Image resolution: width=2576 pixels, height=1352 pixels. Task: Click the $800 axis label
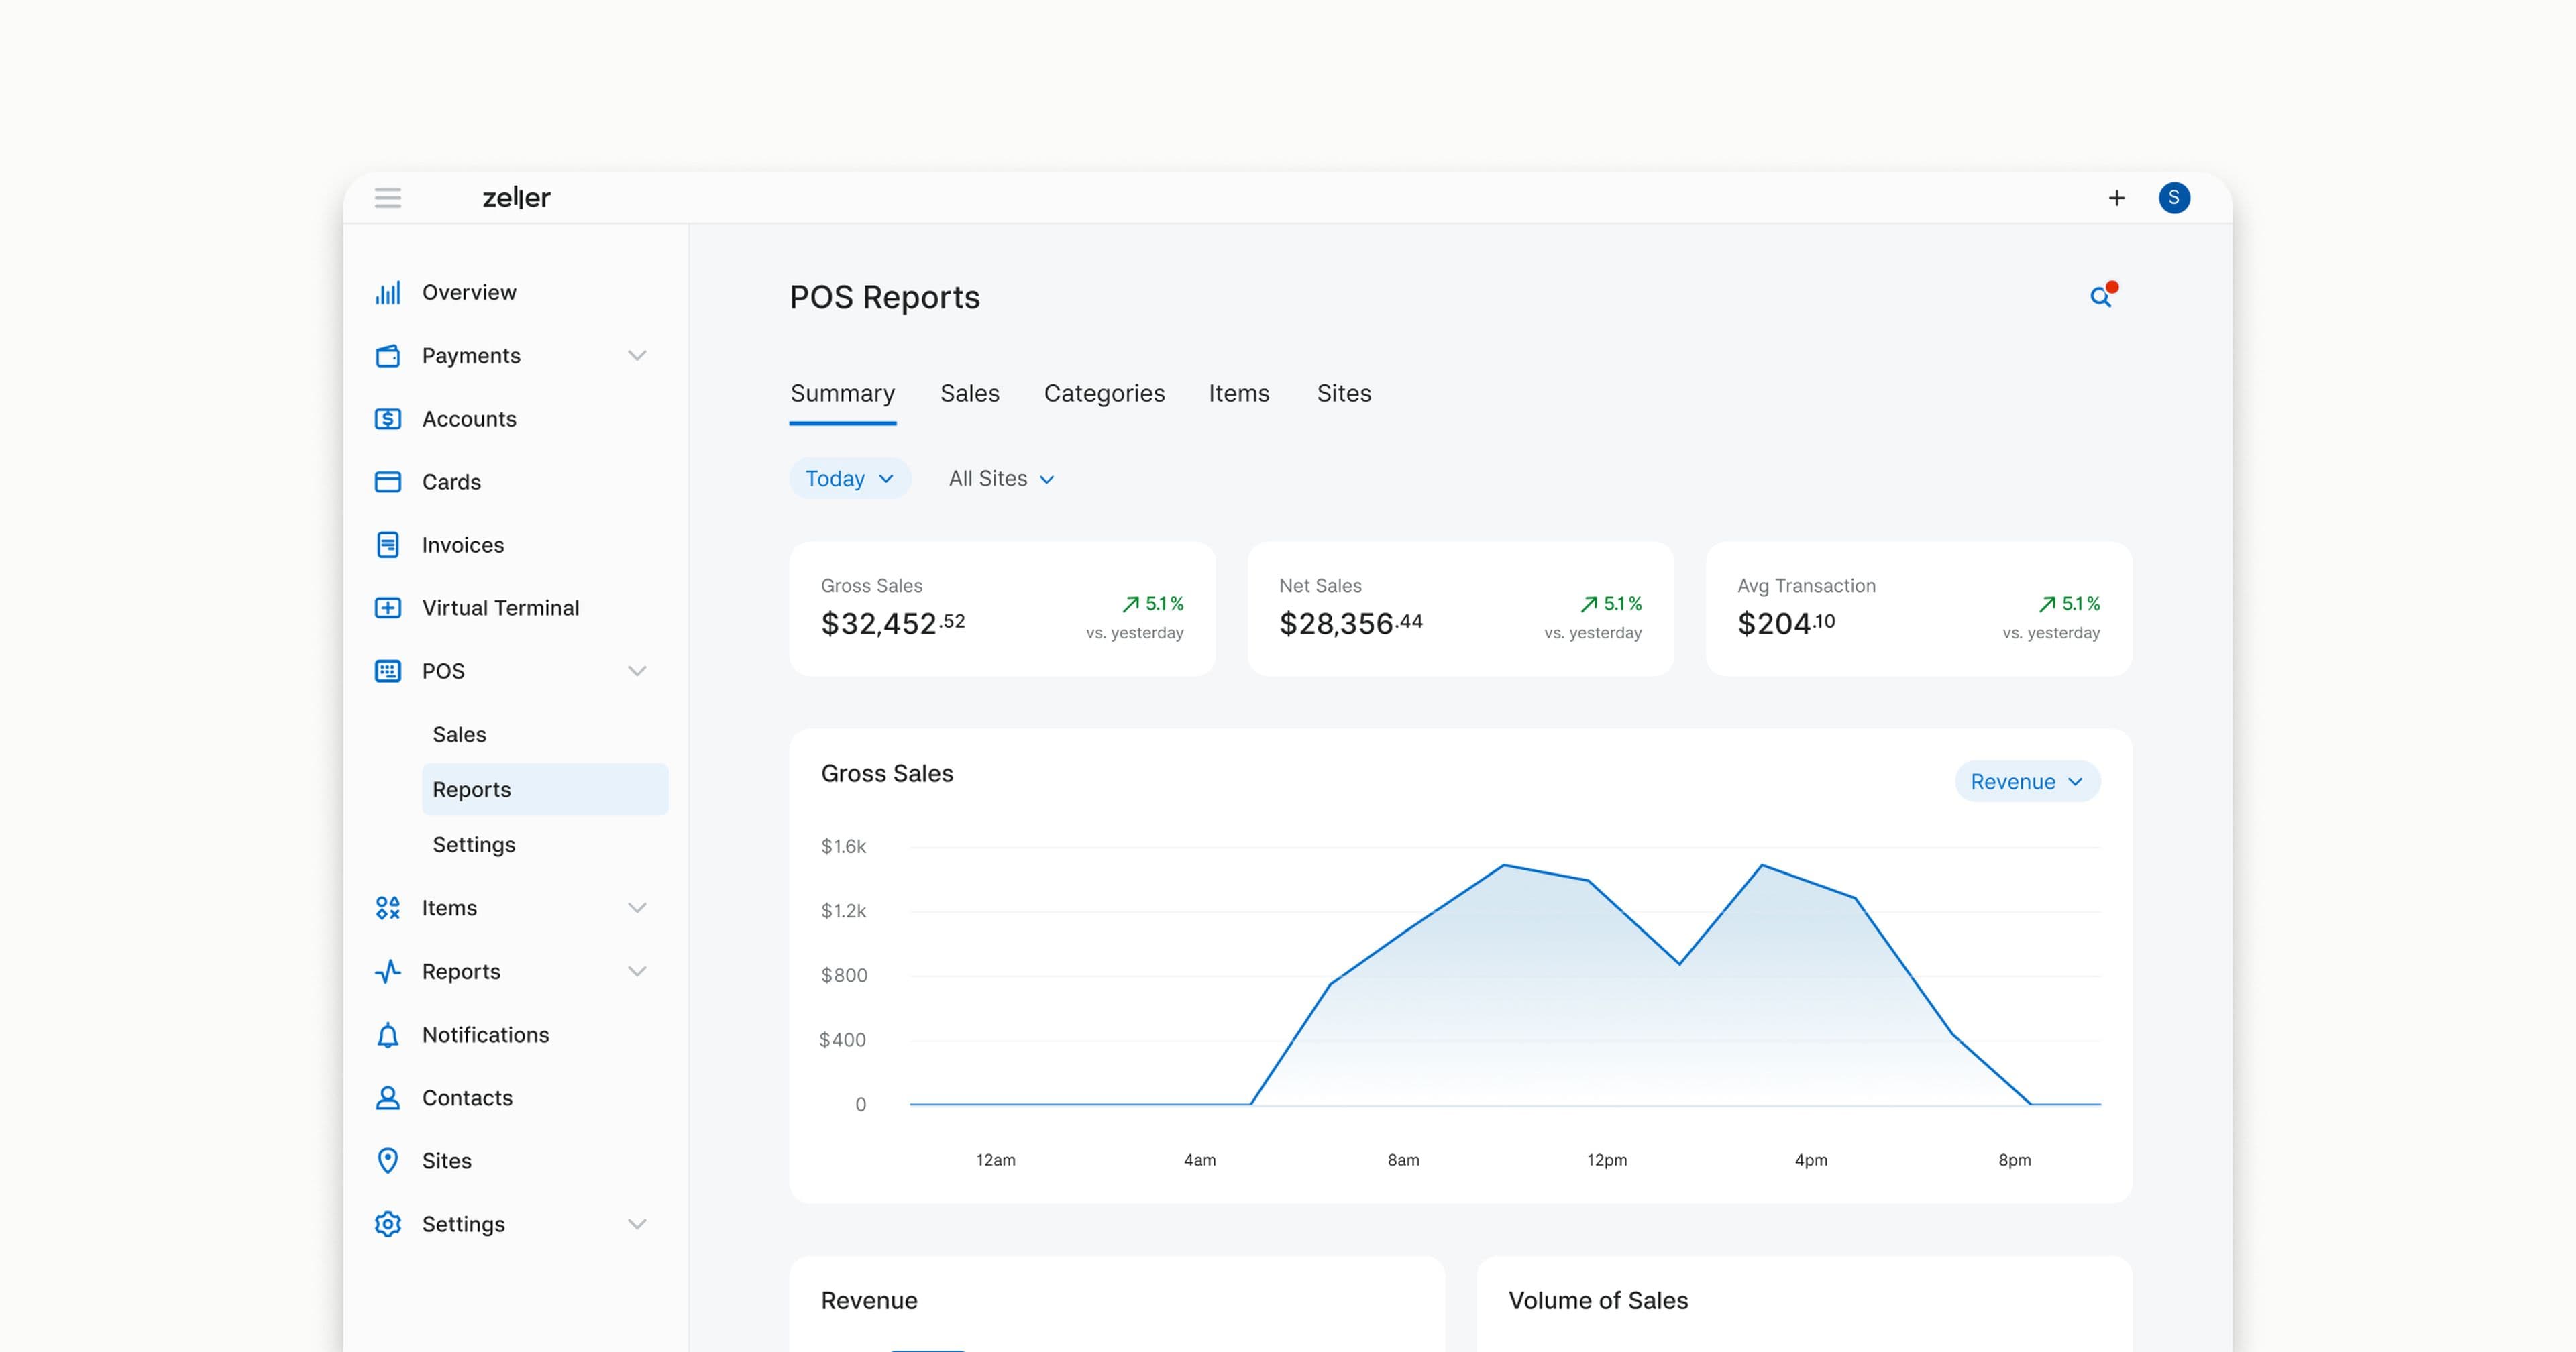(x=843, y=975)
